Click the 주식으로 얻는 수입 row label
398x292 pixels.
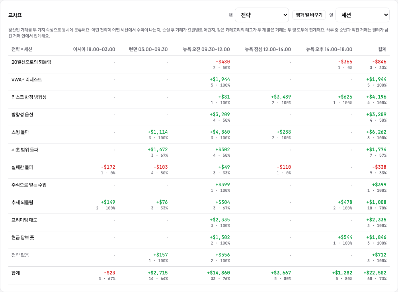tap(29, 185)
